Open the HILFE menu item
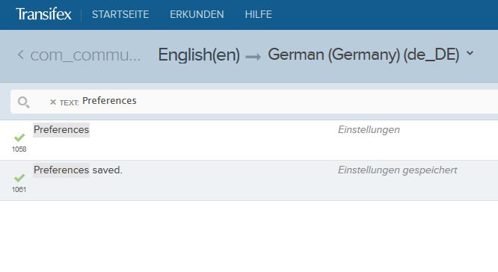Viewport: 498px width, 272px height. [x=258, y=14]
